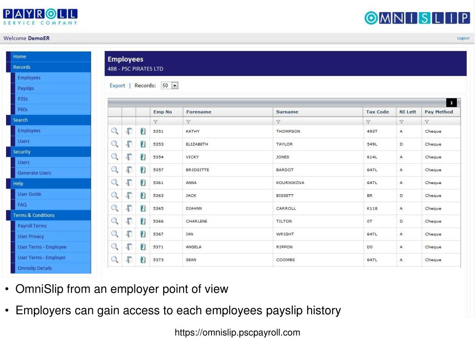475x356 pixels.
Task: Open payslip document icon for employee 5357
Action: (x=129, y=170)
